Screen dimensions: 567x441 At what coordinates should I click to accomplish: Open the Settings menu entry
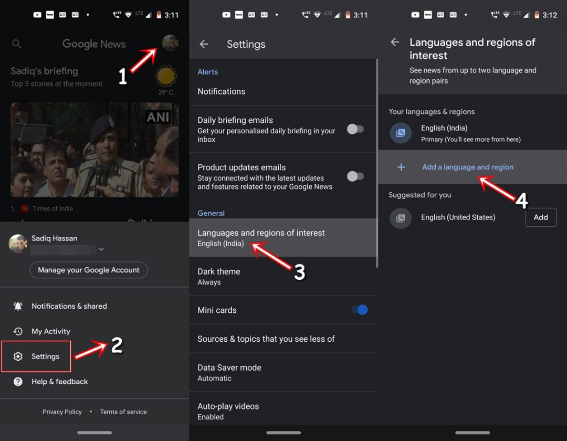coord(36,356)
